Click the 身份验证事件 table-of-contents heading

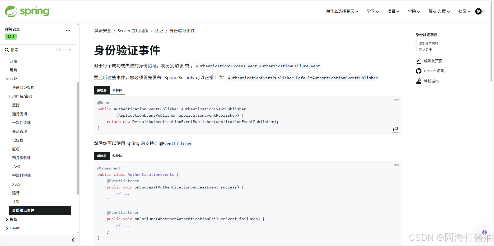[426, 35]
